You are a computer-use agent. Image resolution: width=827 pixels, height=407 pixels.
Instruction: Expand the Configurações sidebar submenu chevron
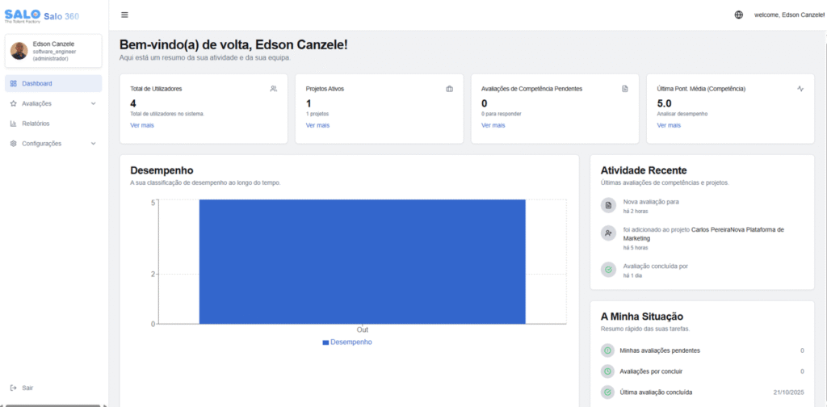(93, 143)
